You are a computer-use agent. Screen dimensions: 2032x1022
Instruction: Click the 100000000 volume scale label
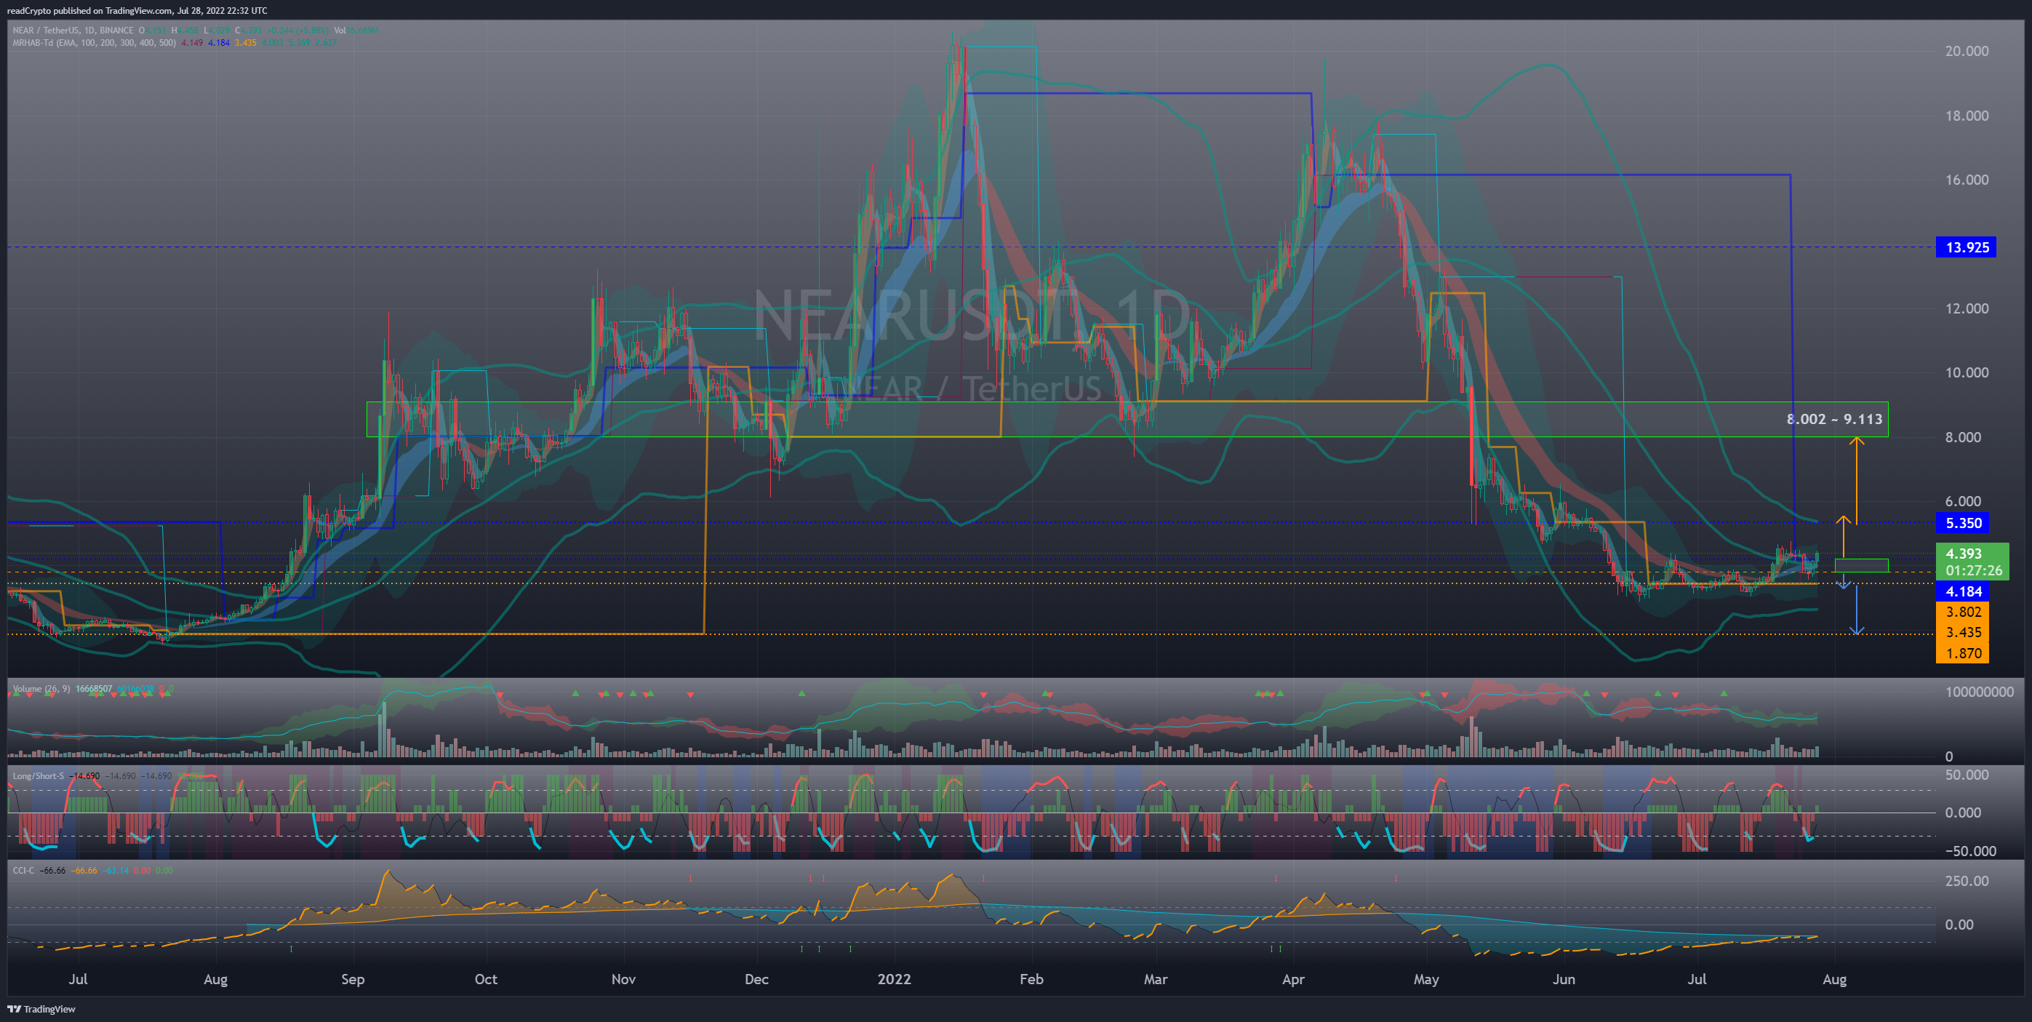[1979, 691]
